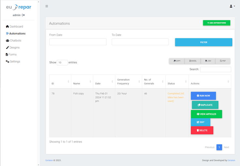
Task: Click the From Date input field
Action: (x=78, y=42)
